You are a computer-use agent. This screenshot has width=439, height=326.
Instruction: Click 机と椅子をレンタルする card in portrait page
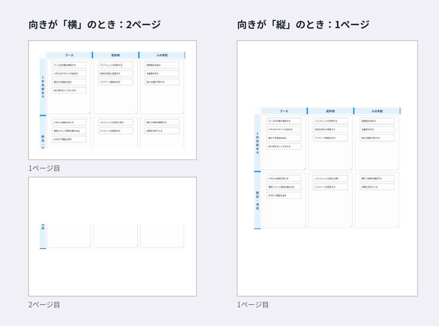[284, 146]
